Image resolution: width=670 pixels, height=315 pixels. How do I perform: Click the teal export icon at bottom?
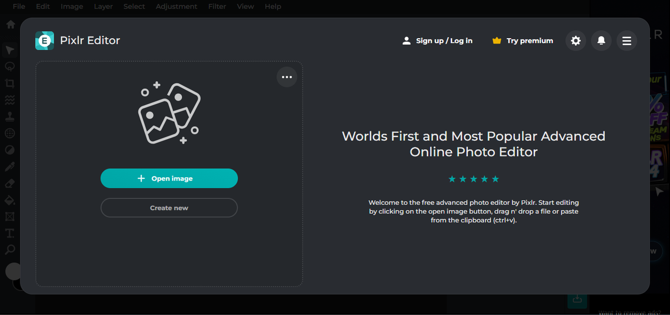(577, 299)
